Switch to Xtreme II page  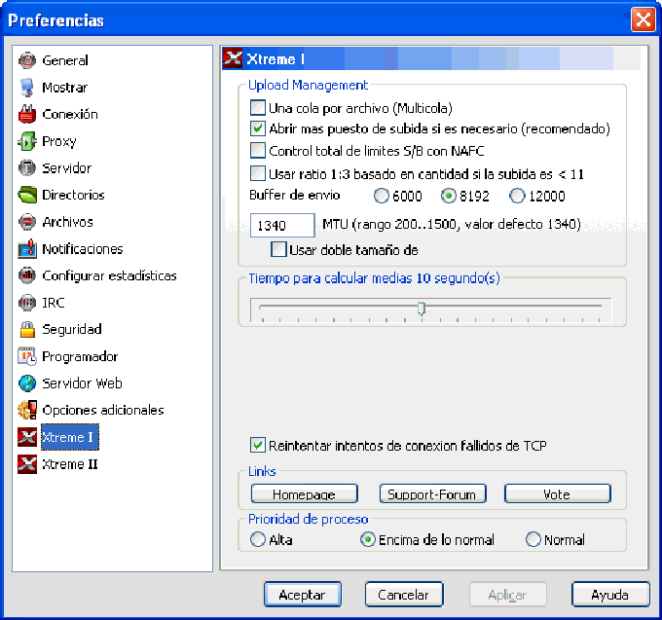pyautogui.click(x=70, y=464)
